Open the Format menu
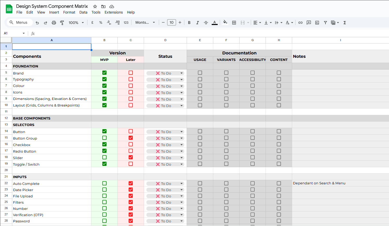This screenshot has height=226, width=389. [69, 12]
